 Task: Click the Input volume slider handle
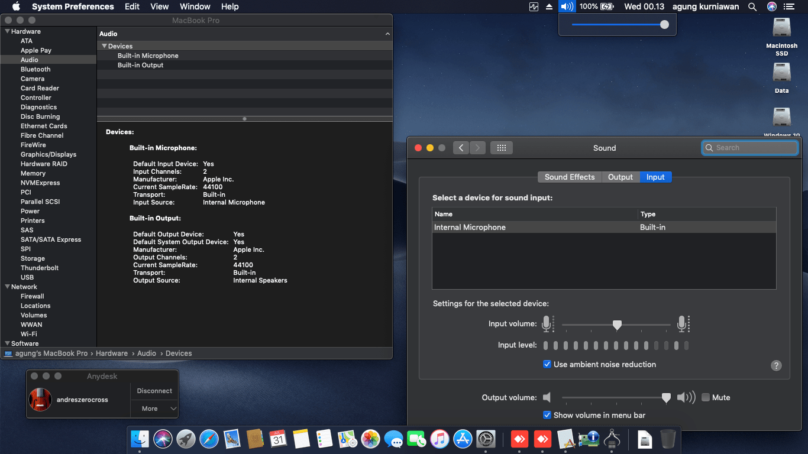click(x=617, y=325)
